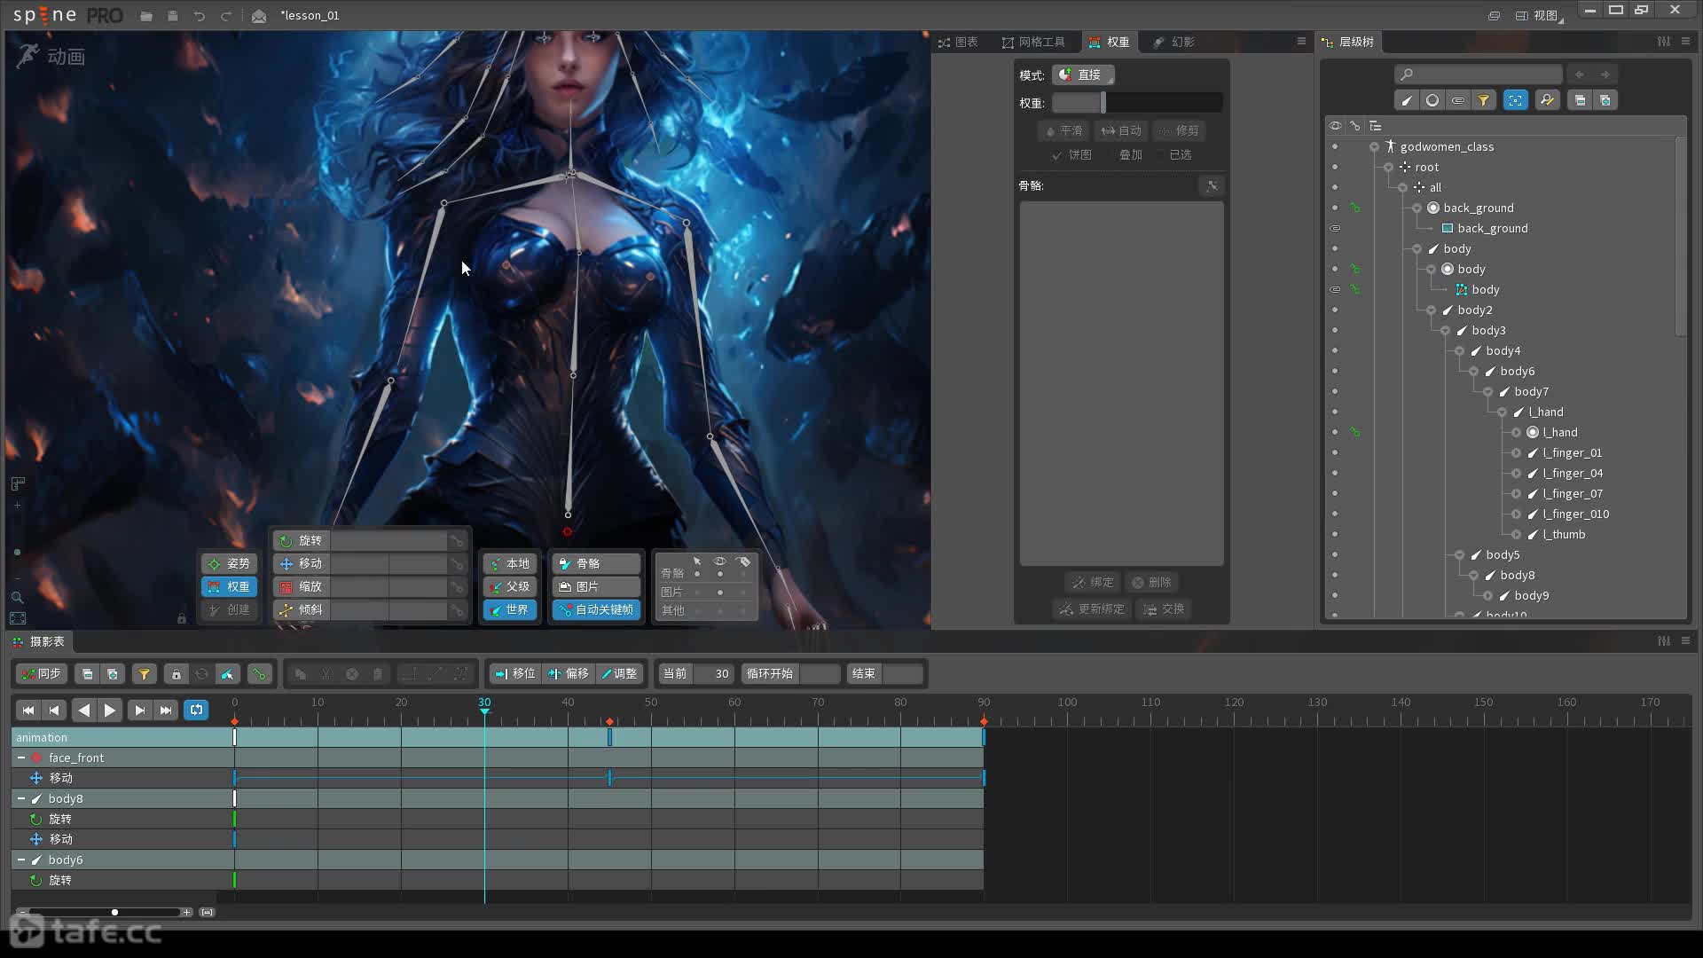Screen dimensions: 1703x958
Task: Select the 摄影表 (Dopesheet) tab
Action: [39, 641]
